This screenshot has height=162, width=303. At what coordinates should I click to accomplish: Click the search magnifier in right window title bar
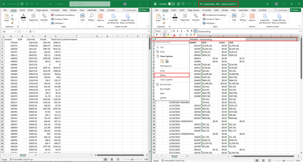pyautogui.click(x=268, y=4)
